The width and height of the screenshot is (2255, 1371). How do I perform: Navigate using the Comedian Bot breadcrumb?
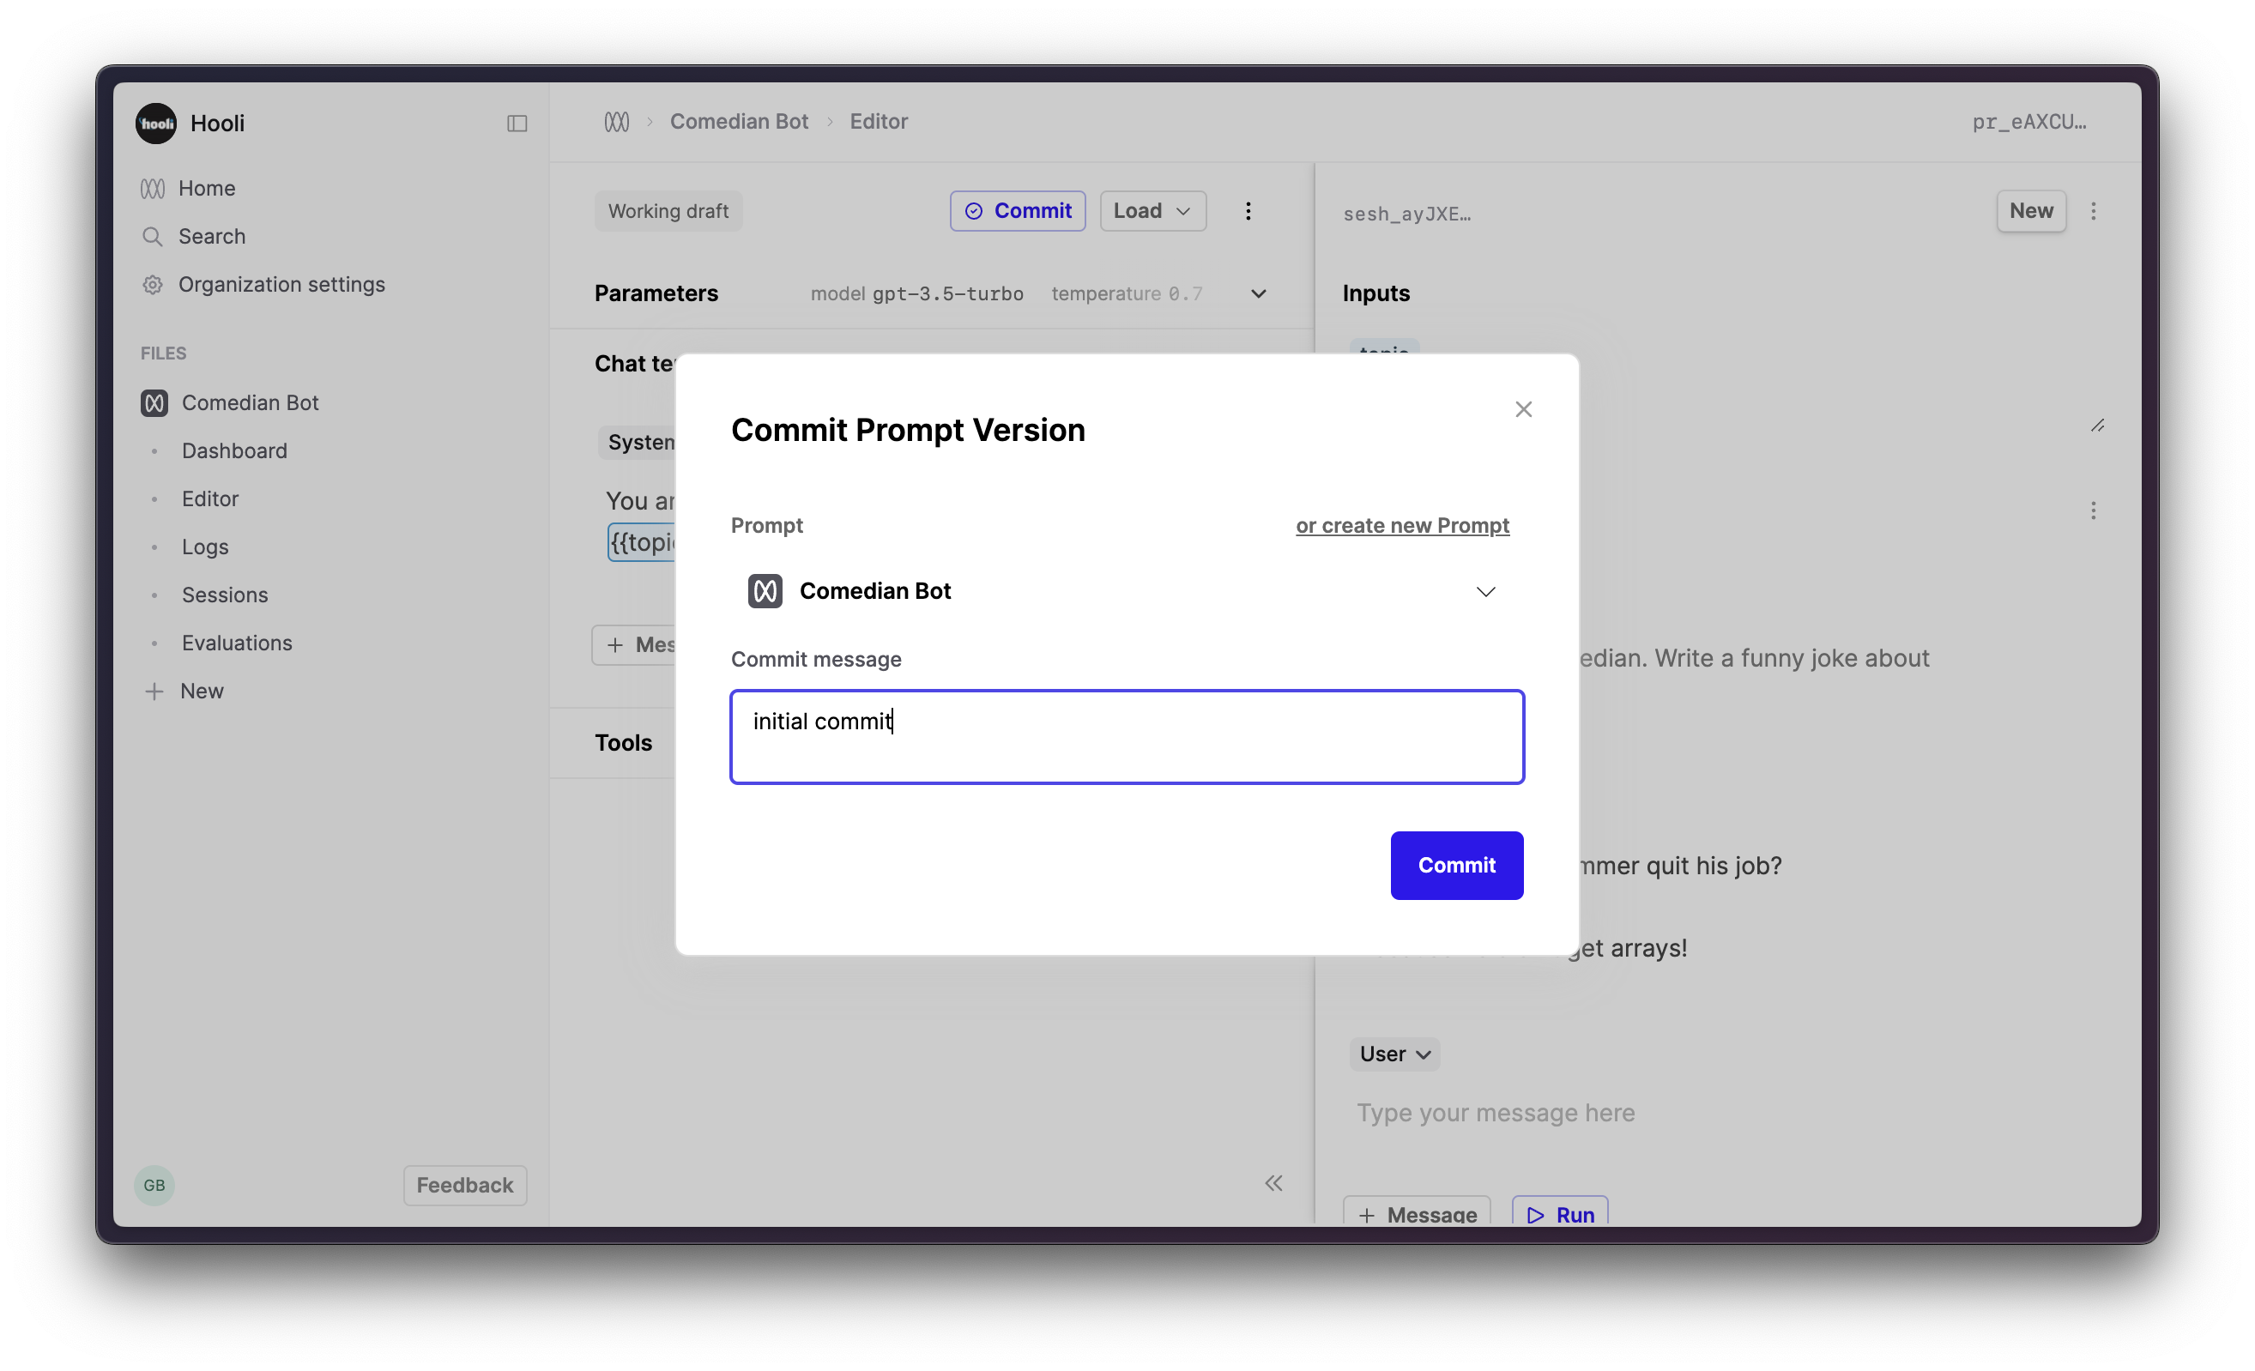(739, 121)
